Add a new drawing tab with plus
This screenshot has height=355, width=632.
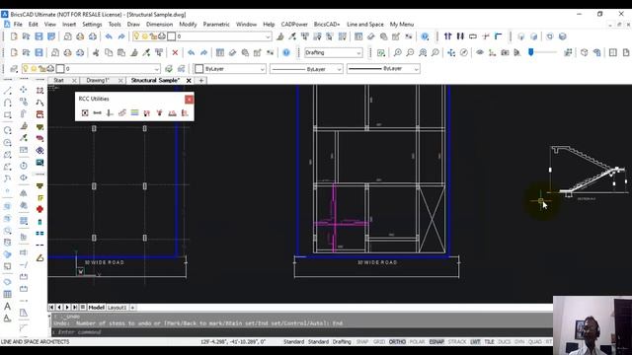(x=201, y=81)
